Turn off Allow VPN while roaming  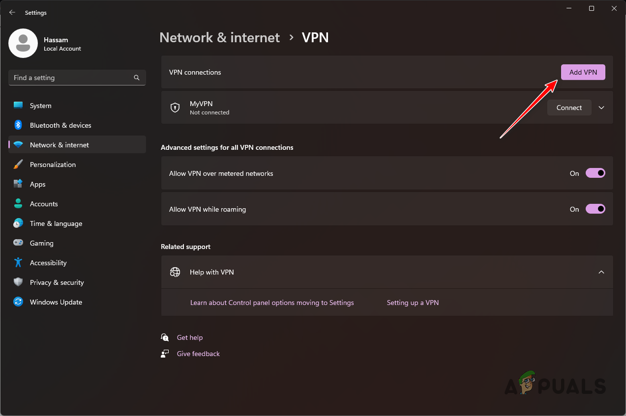pos(595,209)
